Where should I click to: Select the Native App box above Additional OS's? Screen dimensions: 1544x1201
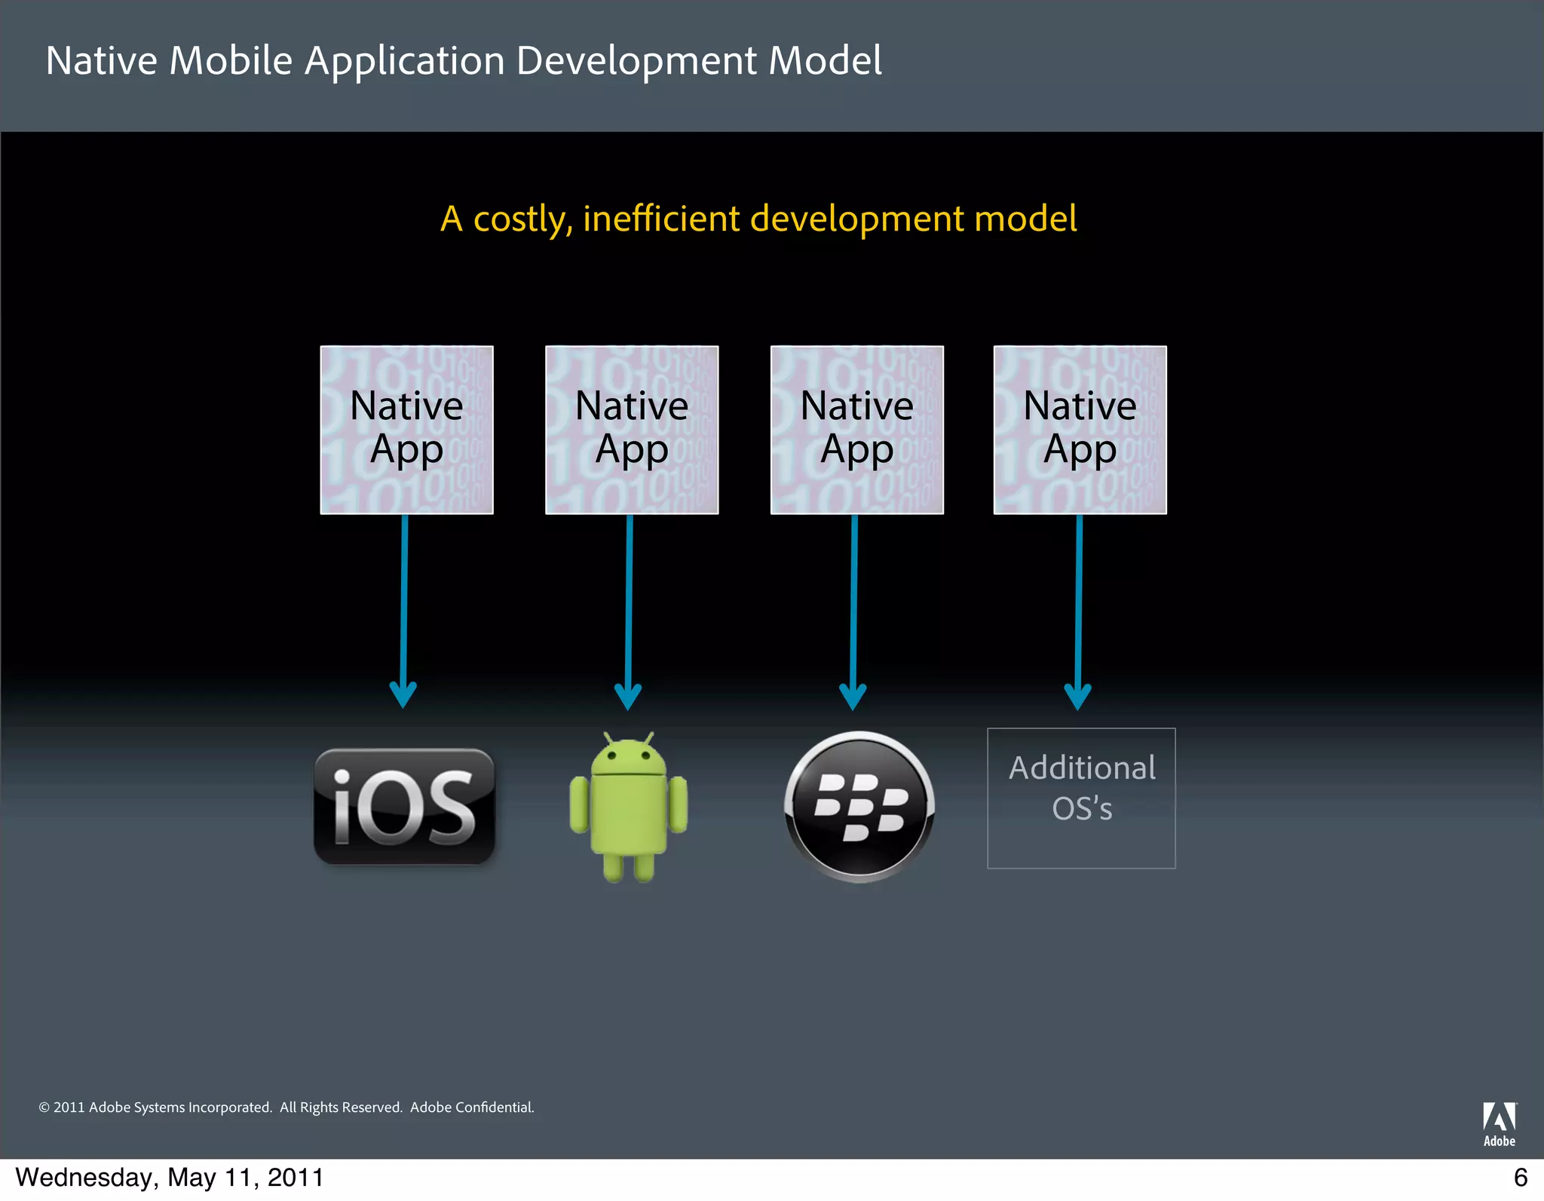tap(1080, 430)
